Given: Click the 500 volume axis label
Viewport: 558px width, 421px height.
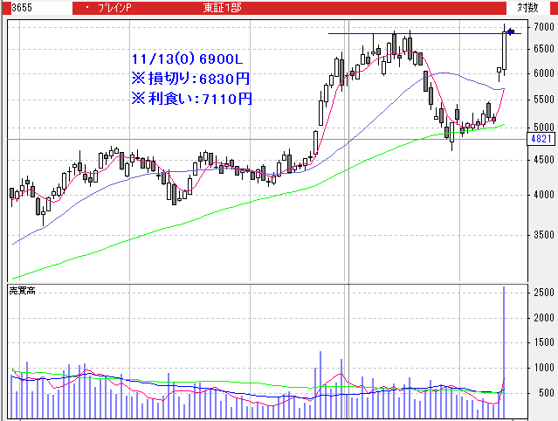Looking at the screenshot, I should 545,393.
